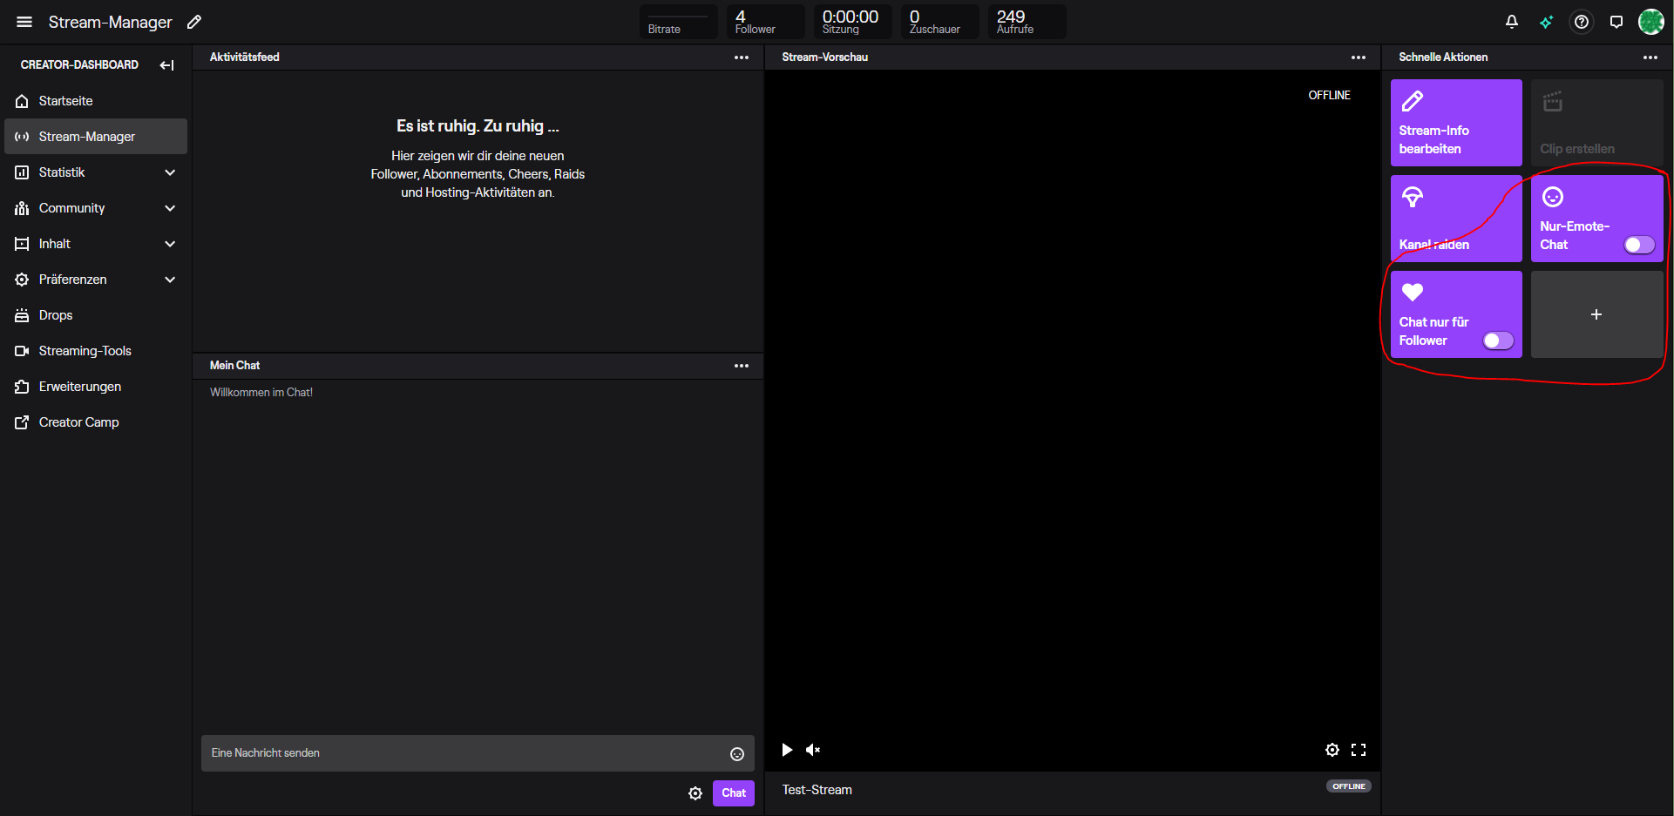Click the Follower count stat
The height and width of the screenshot is (816, 1674).
(x=766, y=22)
